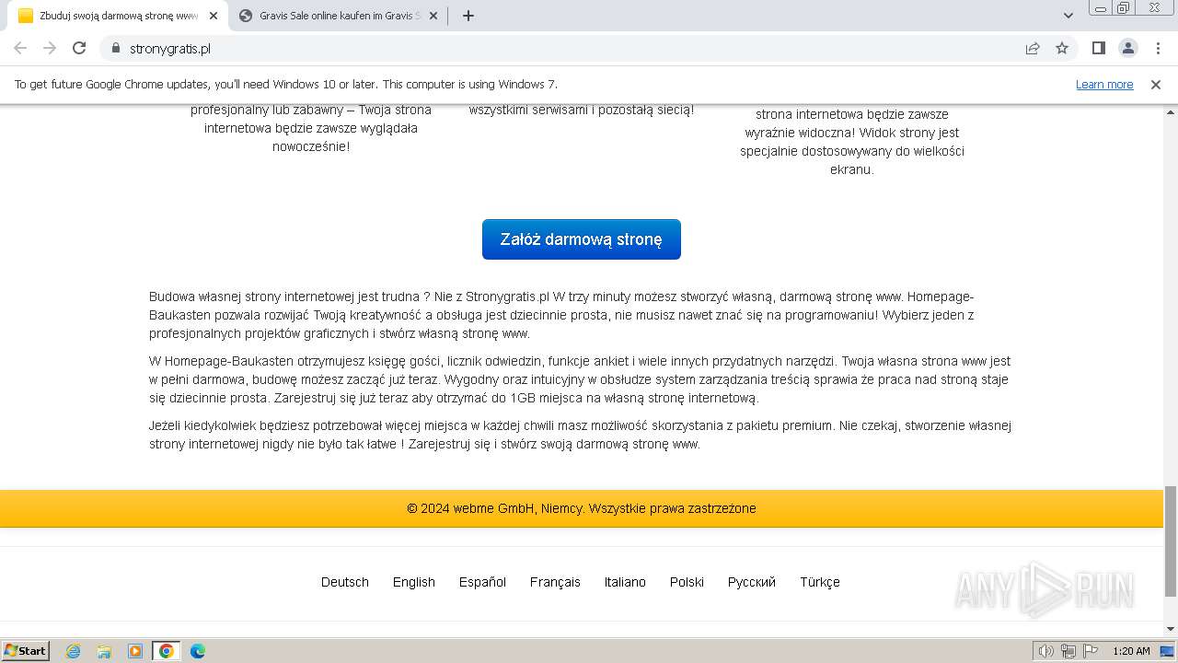Open the Chrome side panel
The height and width of the screenshot is (663, 1178).
point(1098,48)
